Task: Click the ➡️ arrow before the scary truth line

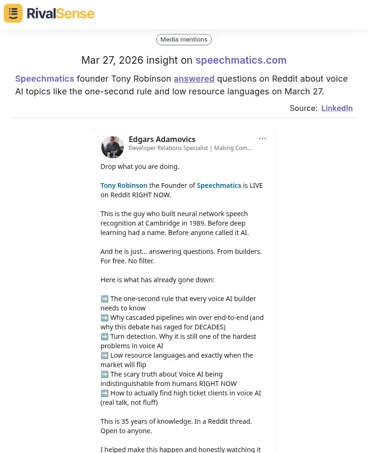Action: 104,374
